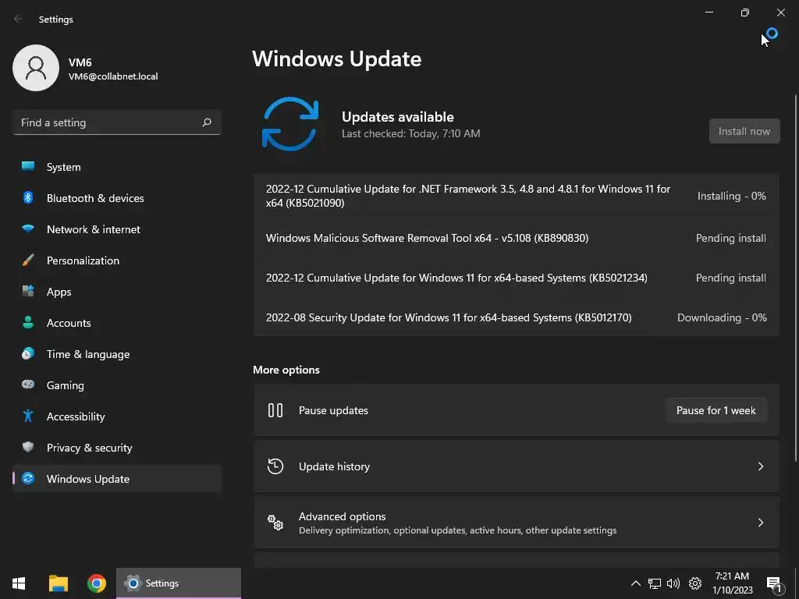
Task: Expand Advanced options with its chevron
Action: click(x=760, y=522)
